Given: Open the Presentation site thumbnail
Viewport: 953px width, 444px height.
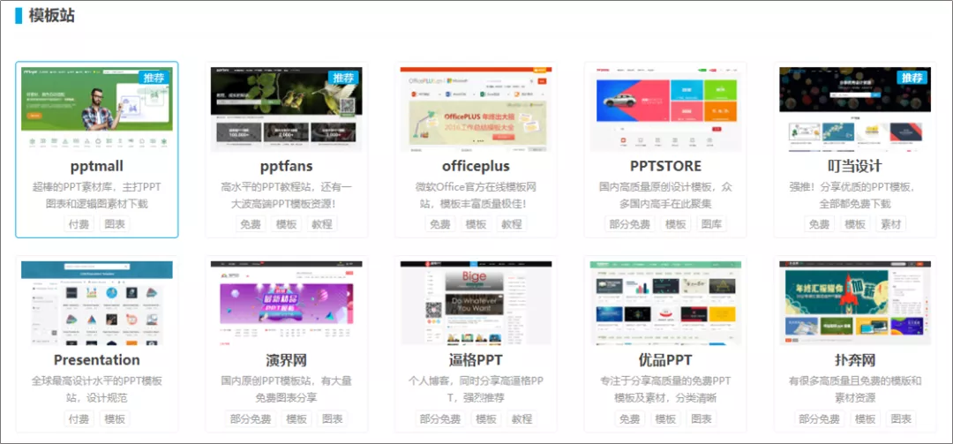Looking at the screenshot, I should click(97, 304).
